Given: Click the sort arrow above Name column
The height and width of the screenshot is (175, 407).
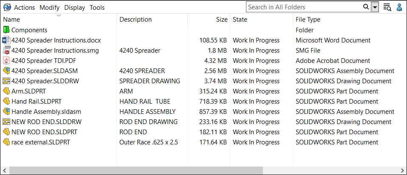Looking at the screenshot, I should (59, 15).
